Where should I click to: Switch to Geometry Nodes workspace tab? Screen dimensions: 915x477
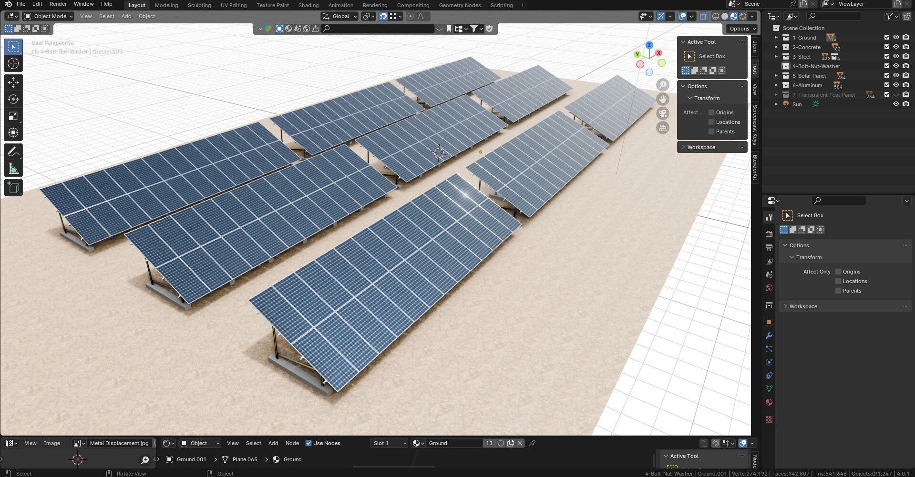point(460,5)
